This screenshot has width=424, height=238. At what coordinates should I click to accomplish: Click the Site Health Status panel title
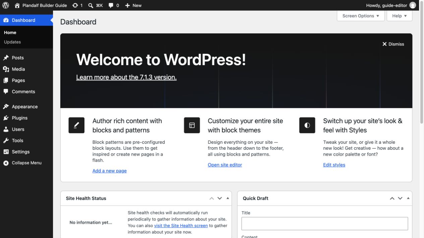[x=86, y=199]
